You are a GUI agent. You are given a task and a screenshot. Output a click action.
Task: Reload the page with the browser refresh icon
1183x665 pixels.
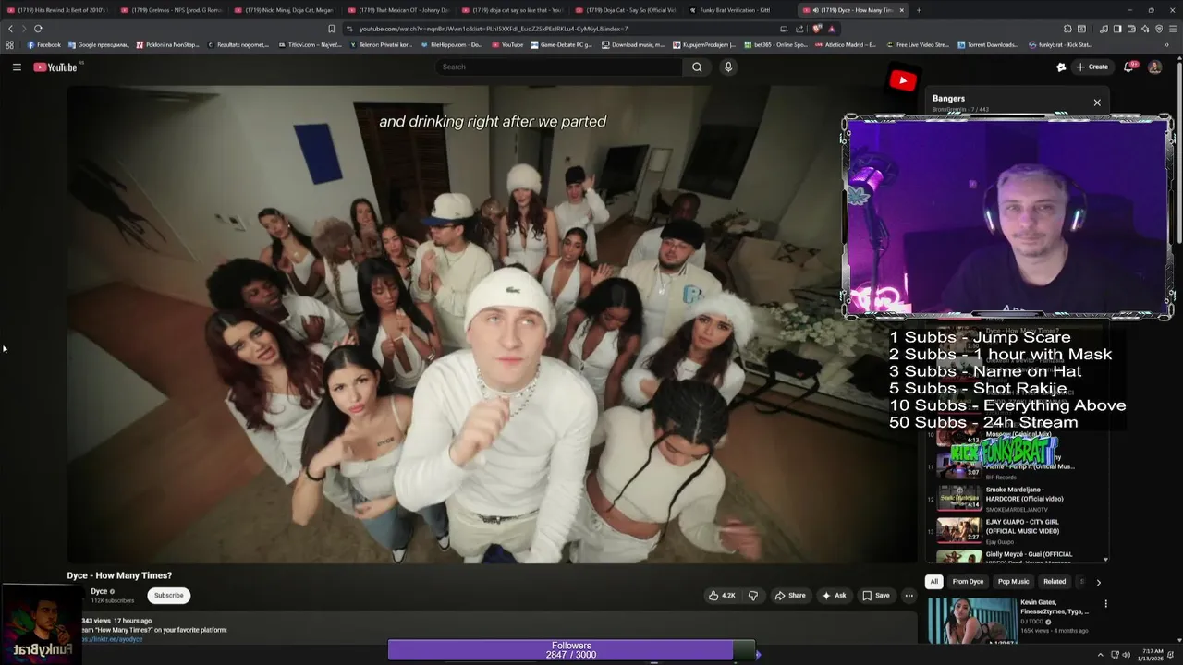pos(38,29)
